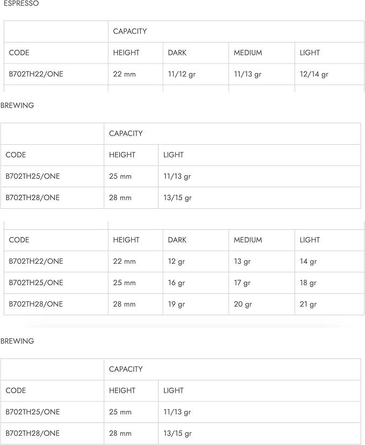Click the 11/12 gr dark capacity cell
Screen dimensions: 365x445
pyautogui.click(x=182, y=74)
